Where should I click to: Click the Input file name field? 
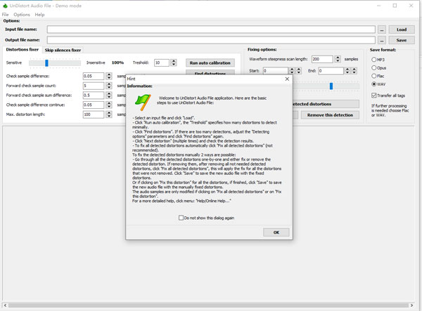pos(211,29)
